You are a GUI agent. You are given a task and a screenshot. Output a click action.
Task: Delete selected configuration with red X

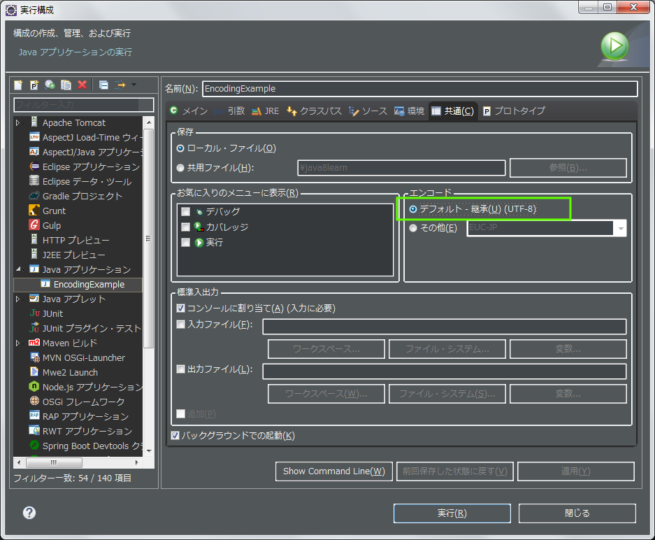point(82,85)
